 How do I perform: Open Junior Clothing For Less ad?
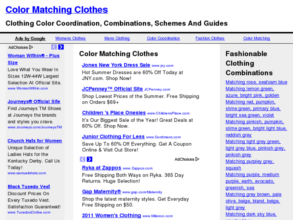[x=113, y=136]
